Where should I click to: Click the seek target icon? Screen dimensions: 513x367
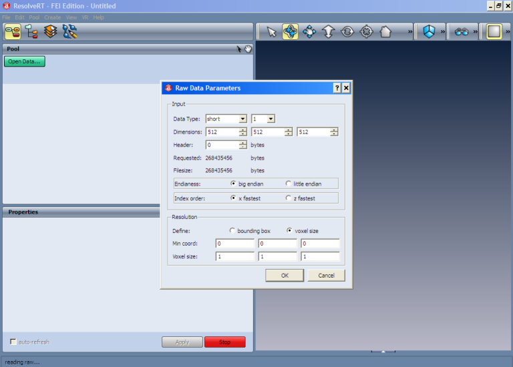pyautogui.click(x=366, y=31)
